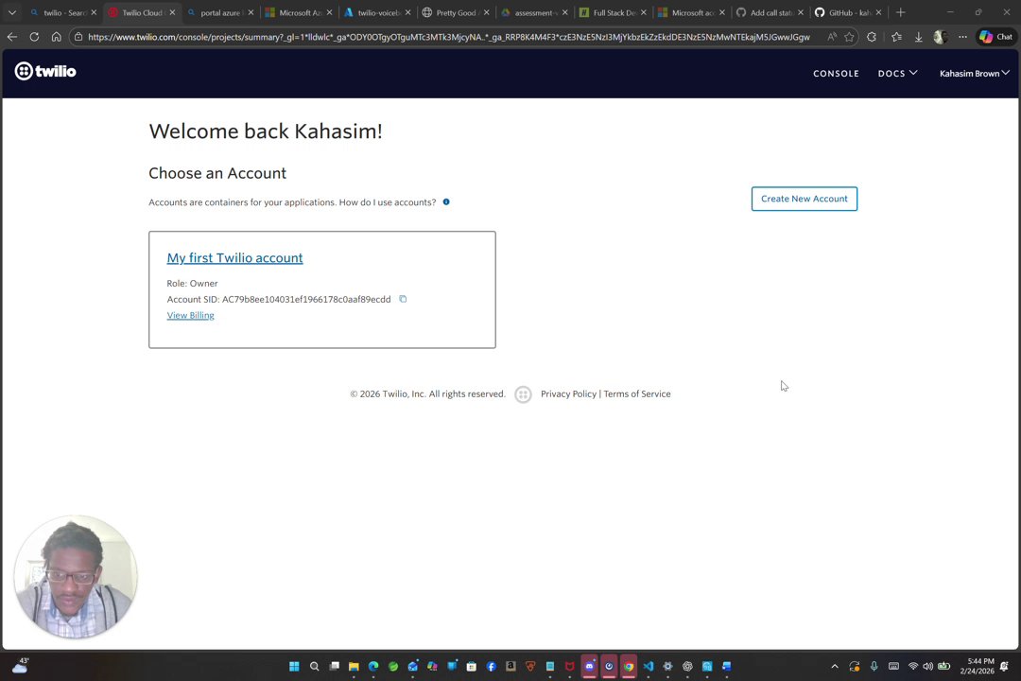The width and height of the screenshot is (1021, 681).
Task: Open browser extensions icon
Action: tap(872, 37)
